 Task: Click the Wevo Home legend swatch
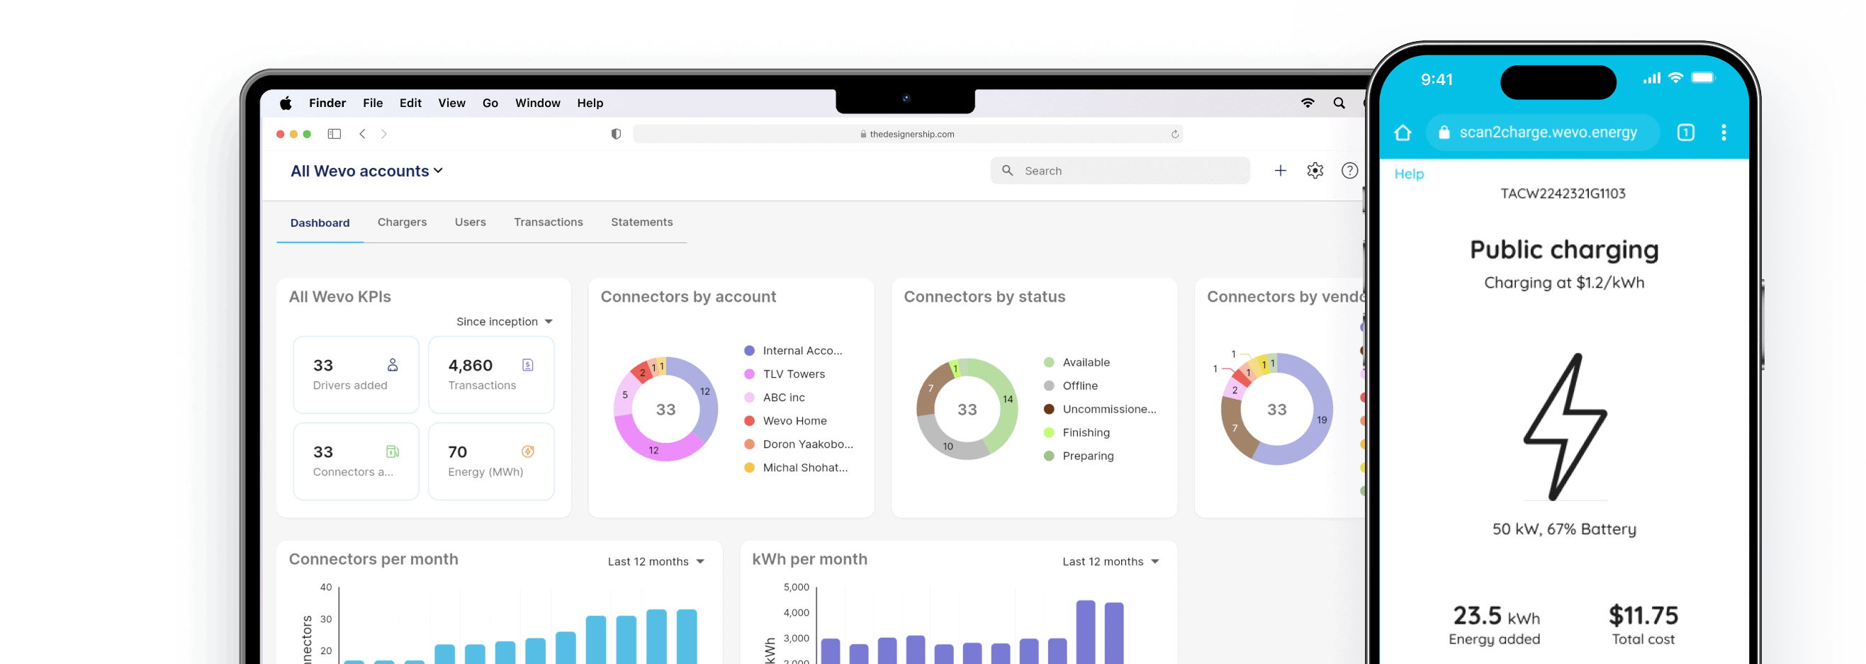[x=749, y=422]
